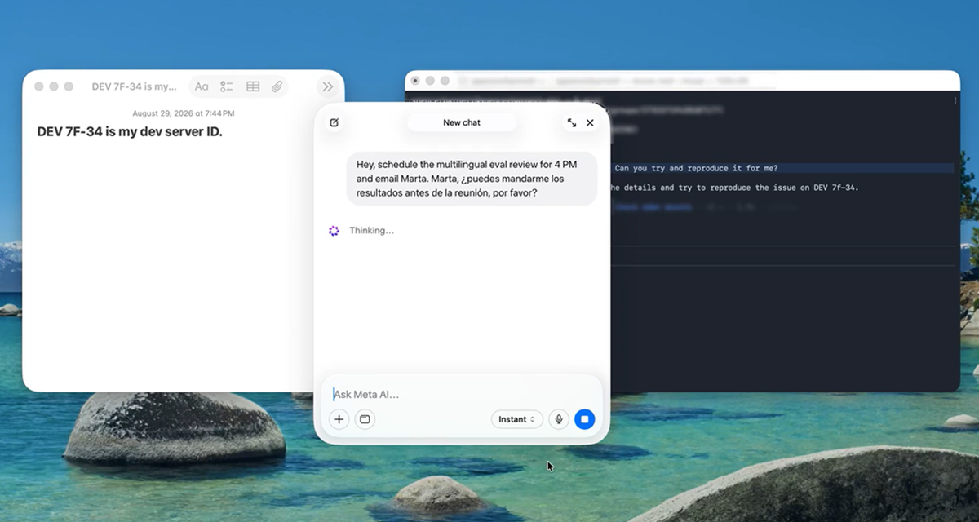Start voice input with microphone icon
Viewport: 979px width, 522px height.
[559, 419]
